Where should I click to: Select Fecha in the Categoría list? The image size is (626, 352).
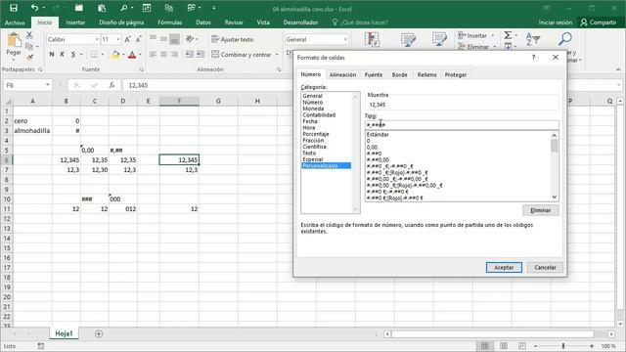pos(310,121)
